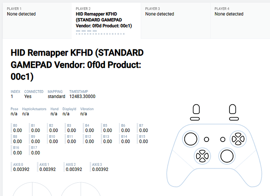This screenshot has height=196, width=270.
Task: Click the B1 button value
Action: (x=35, y=131)
